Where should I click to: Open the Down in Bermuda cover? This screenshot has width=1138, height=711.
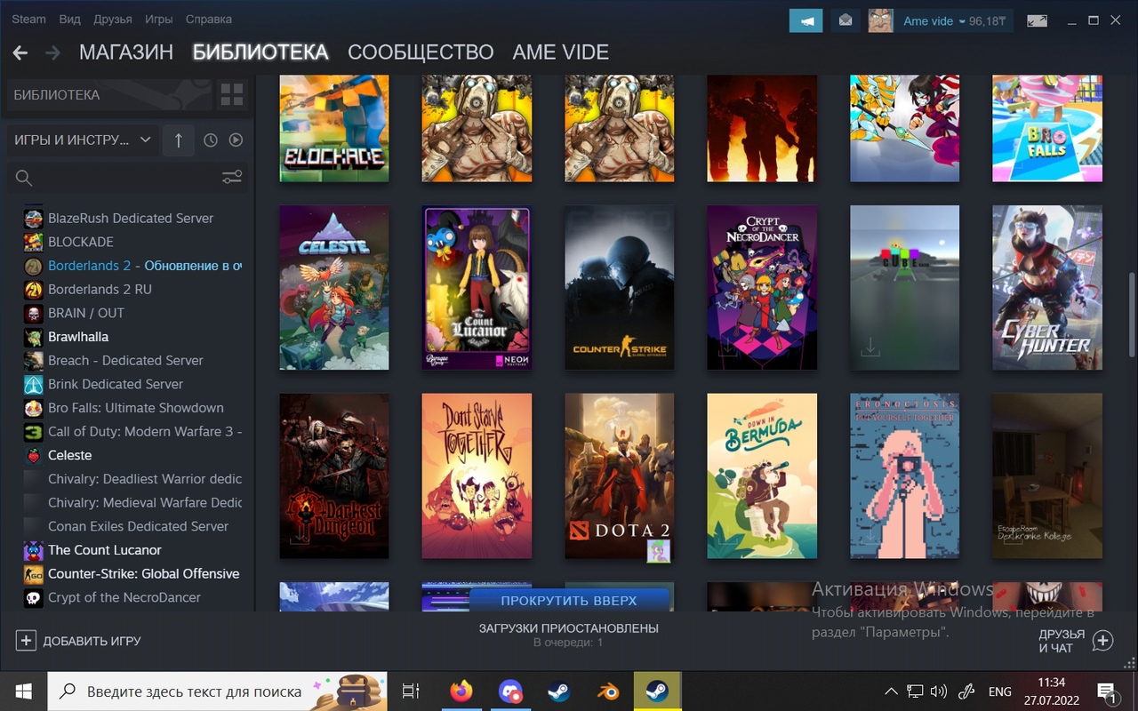pos(762,475)
